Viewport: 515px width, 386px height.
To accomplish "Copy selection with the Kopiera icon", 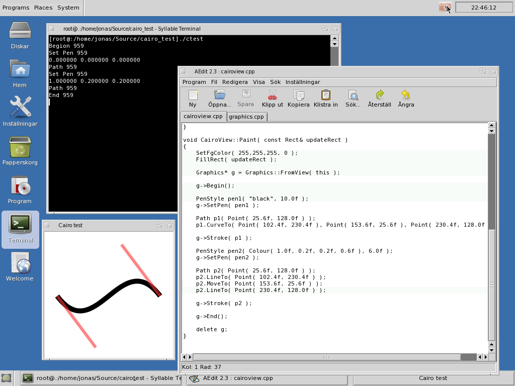I will click(299, 95).
